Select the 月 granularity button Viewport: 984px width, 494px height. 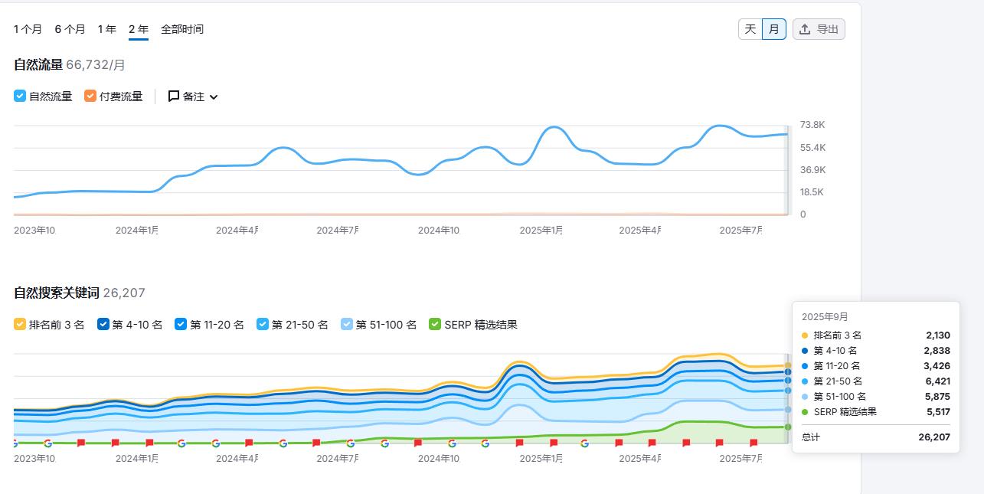pyautogui.click(x=773, y=29)
